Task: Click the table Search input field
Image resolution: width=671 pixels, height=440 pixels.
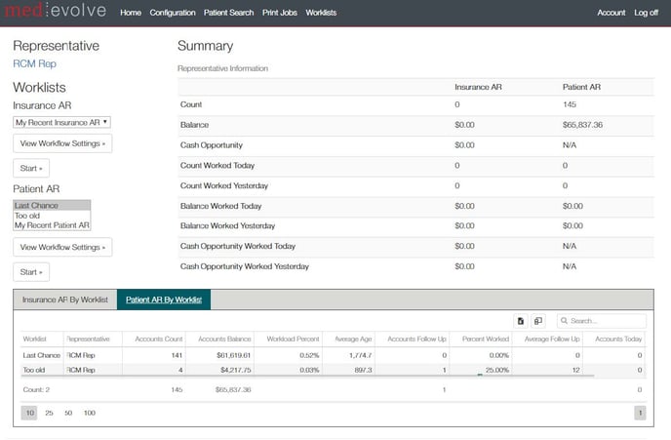Action: 605,321
